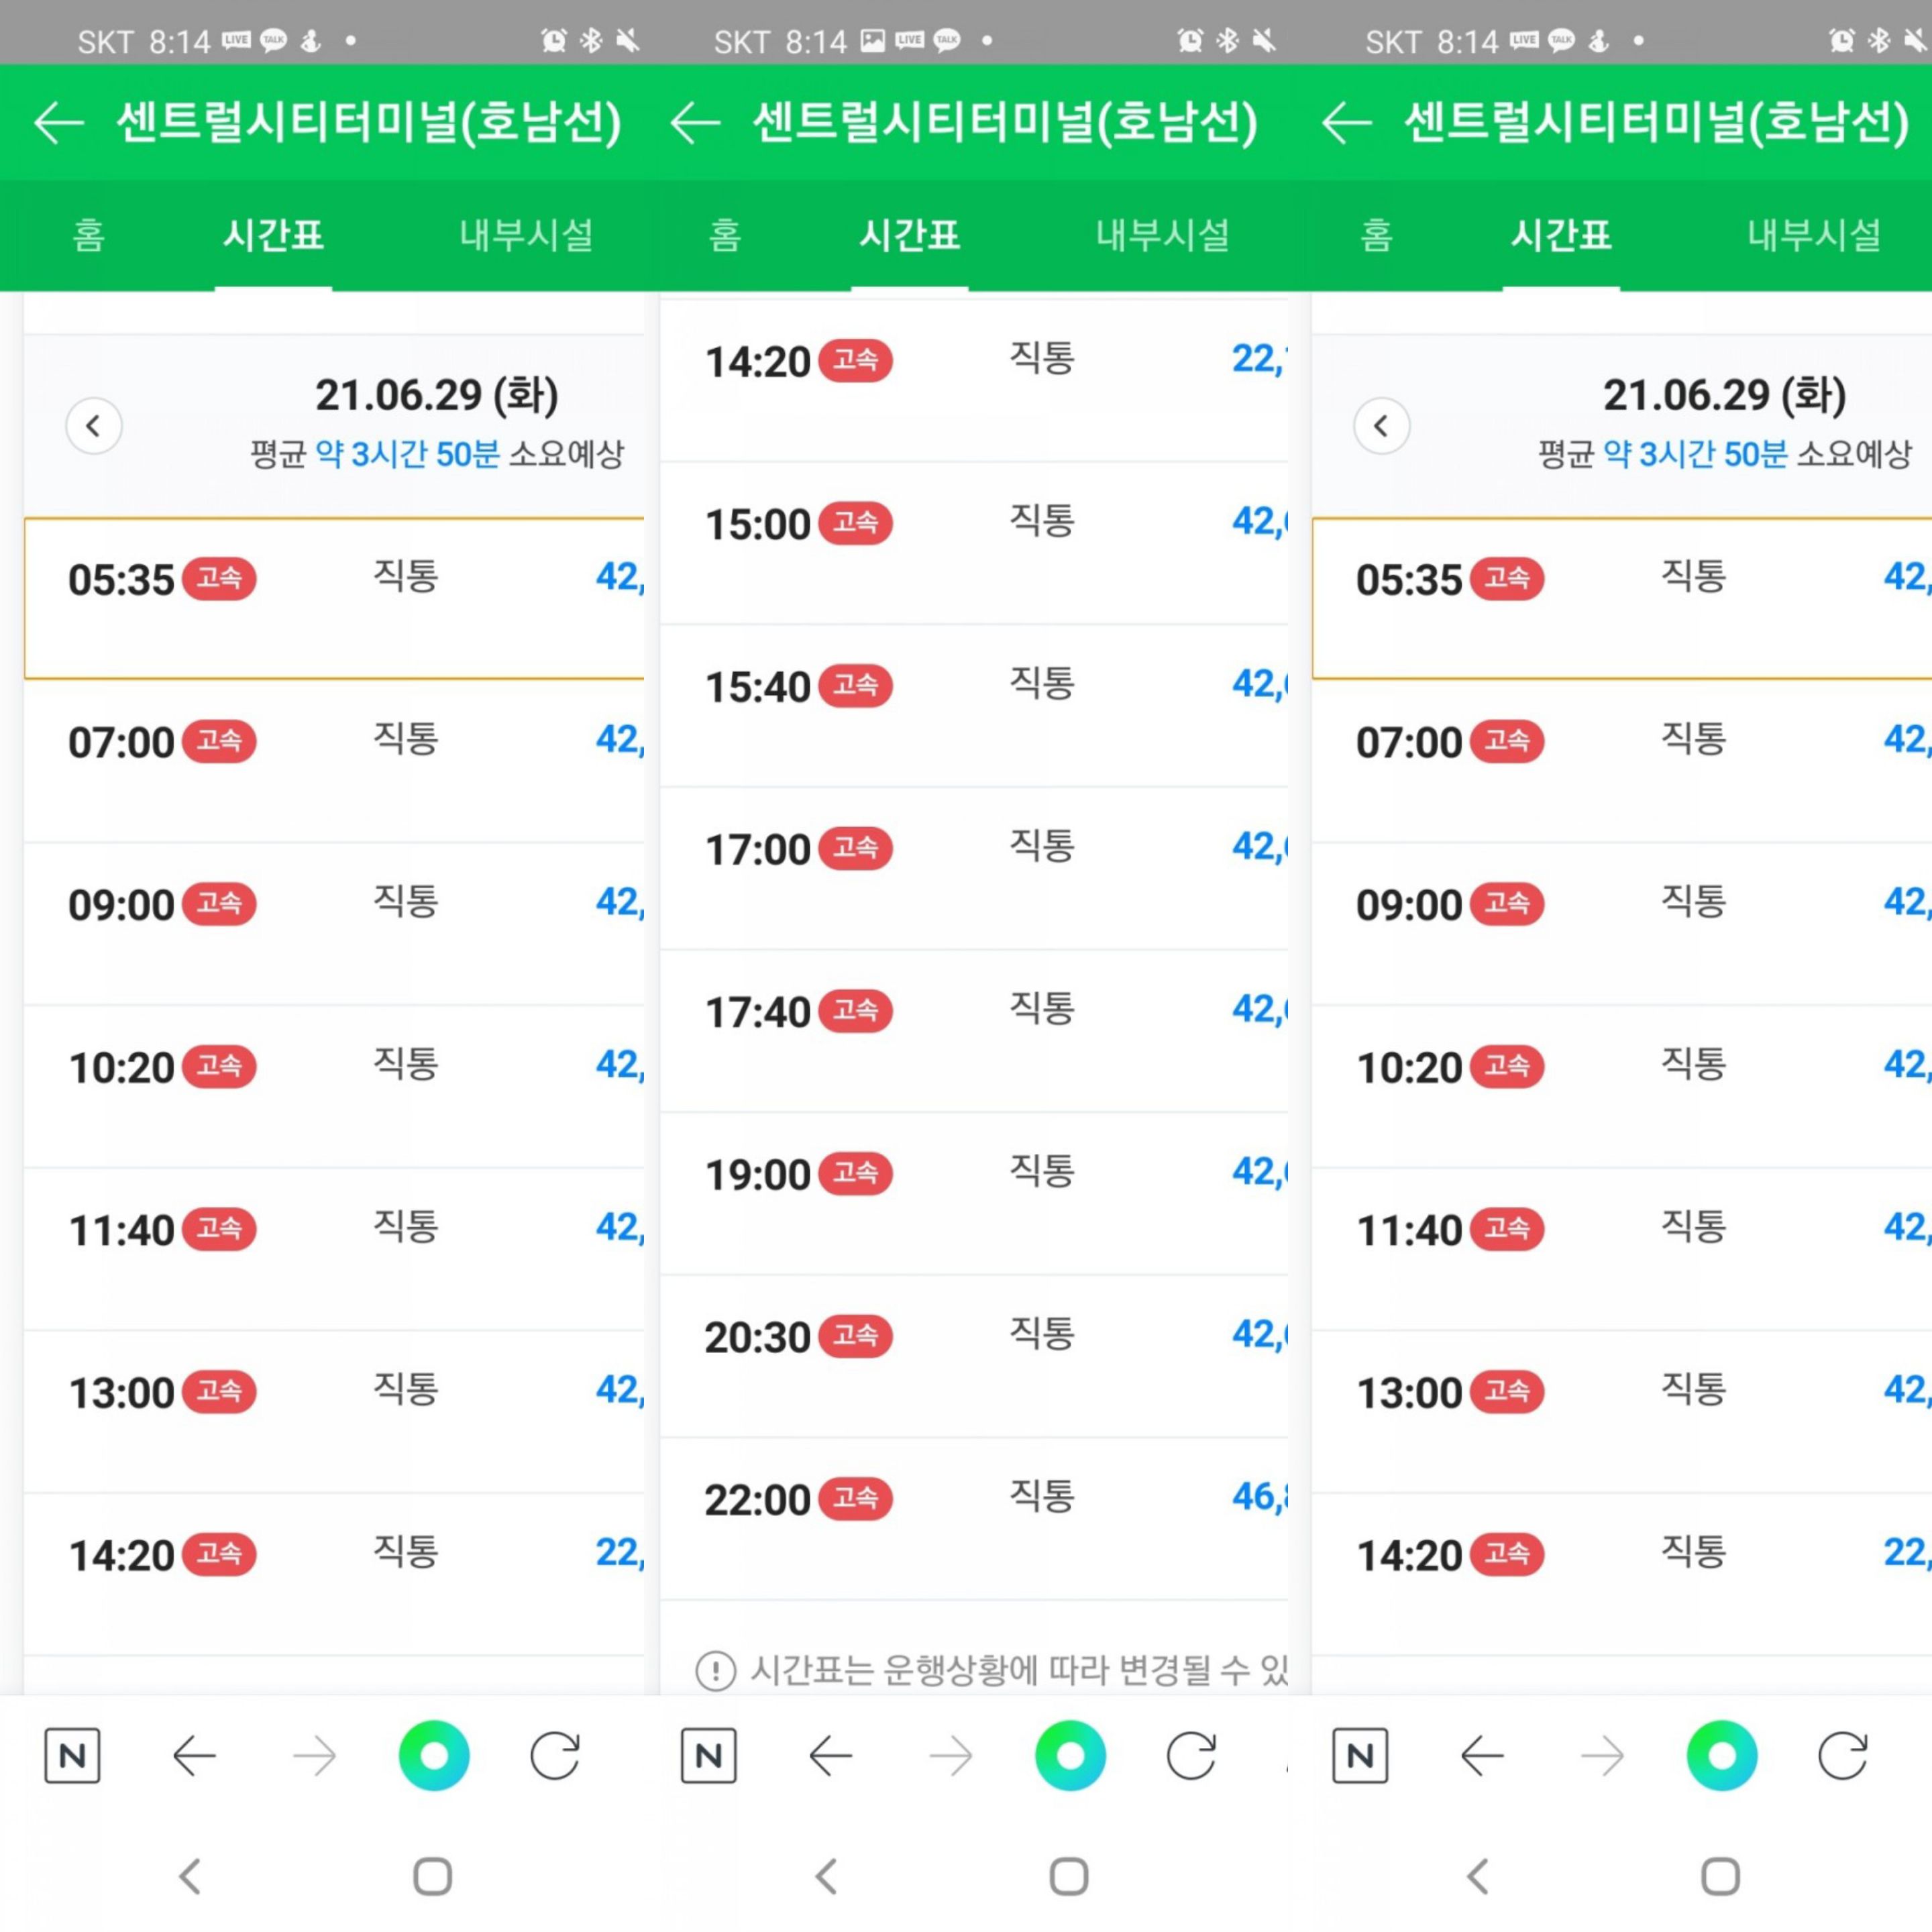Tap 고속 badge on the 19:00 row
1932x1932 pixels.
[855, 1172]
